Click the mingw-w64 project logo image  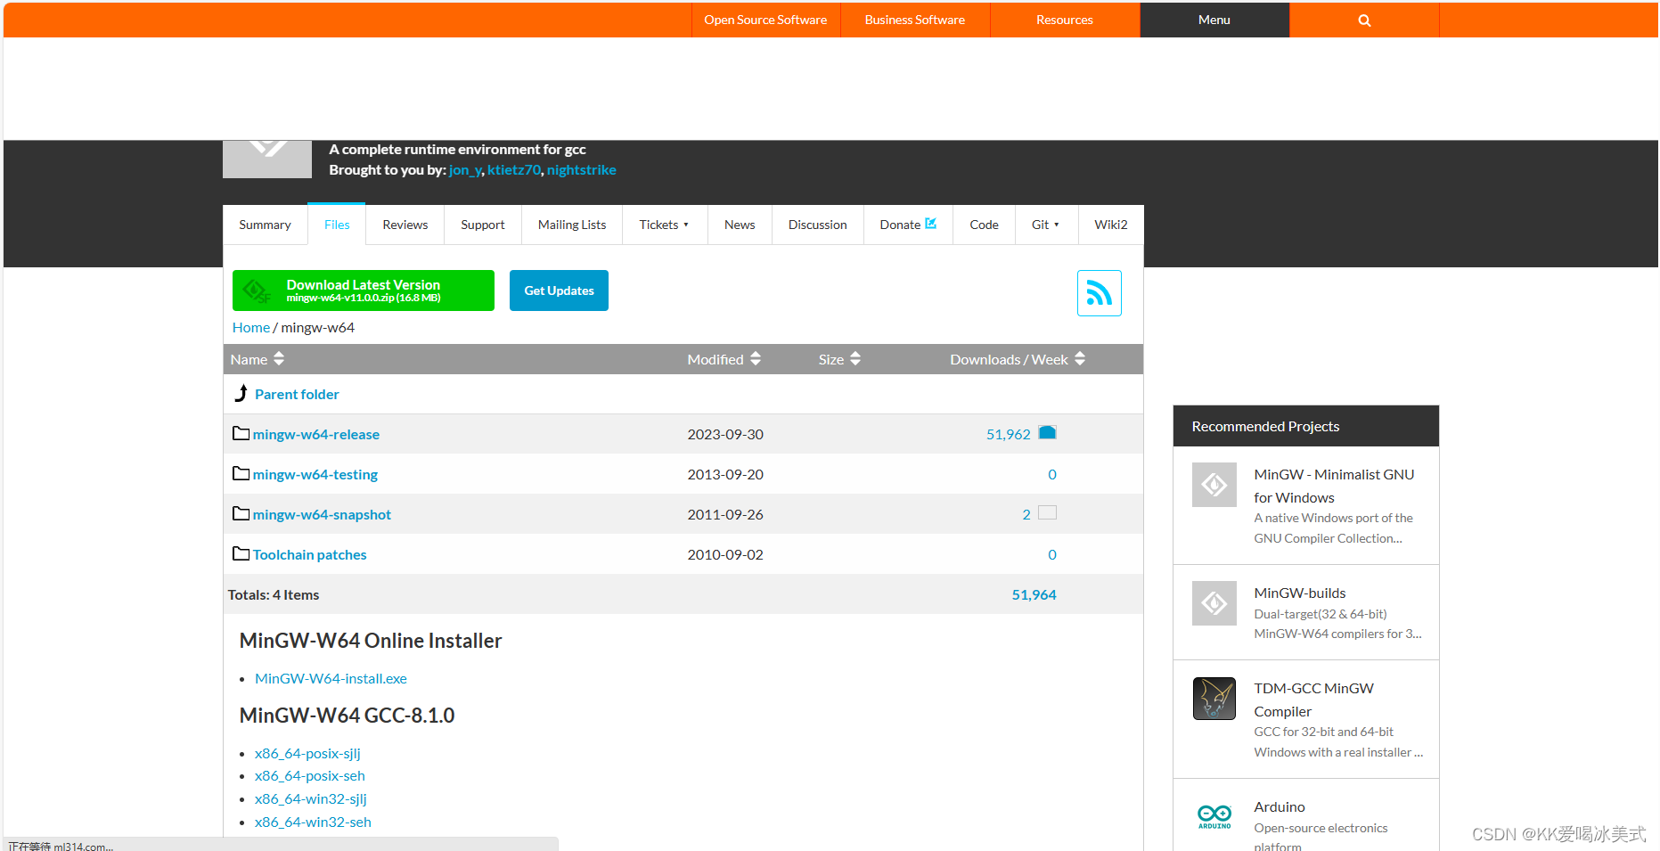(x=267, y=160)
